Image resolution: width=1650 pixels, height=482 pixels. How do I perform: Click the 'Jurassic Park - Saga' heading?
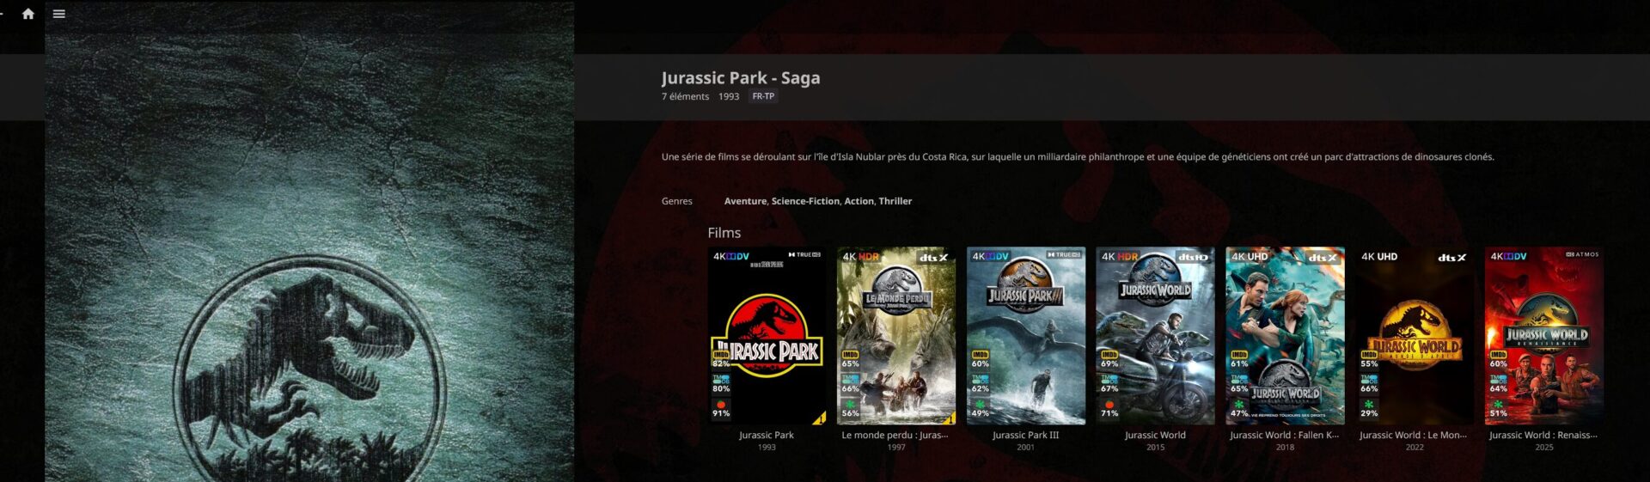point(741,77)
